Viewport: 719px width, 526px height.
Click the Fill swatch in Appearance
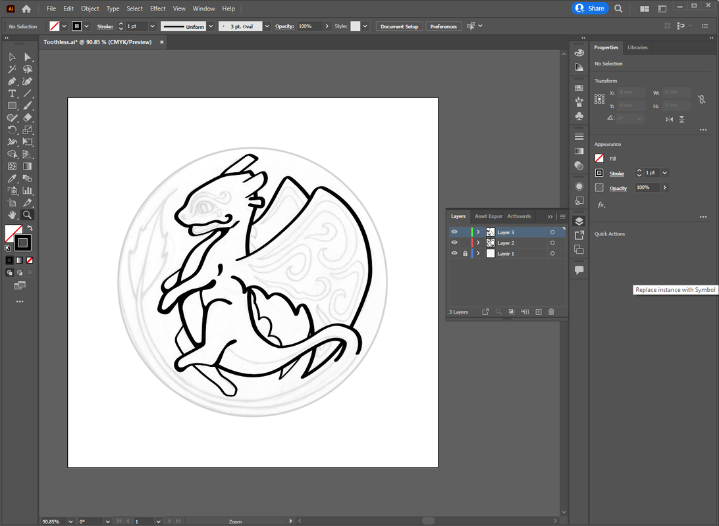click(x=599, y=158)
